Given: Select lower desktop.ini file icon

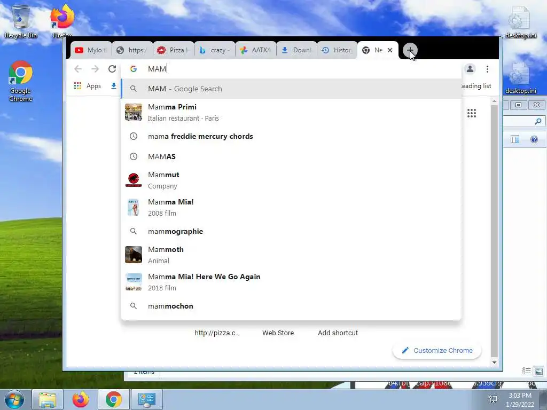Looking at the screenshot, I should [x=520, y=78].
